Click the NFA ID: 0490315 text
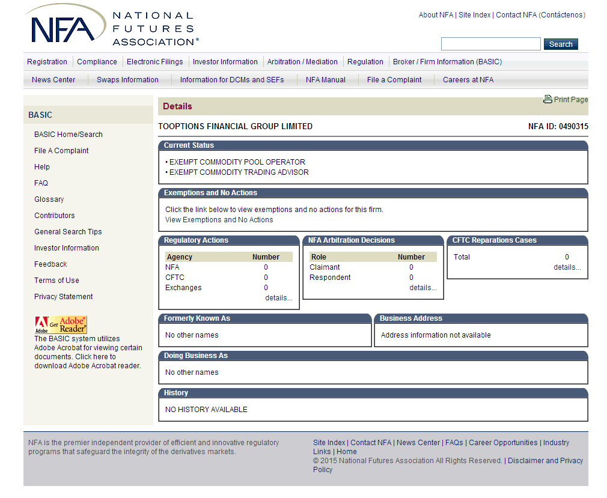Viewport: 607px width, 498px height. (558, 127)
